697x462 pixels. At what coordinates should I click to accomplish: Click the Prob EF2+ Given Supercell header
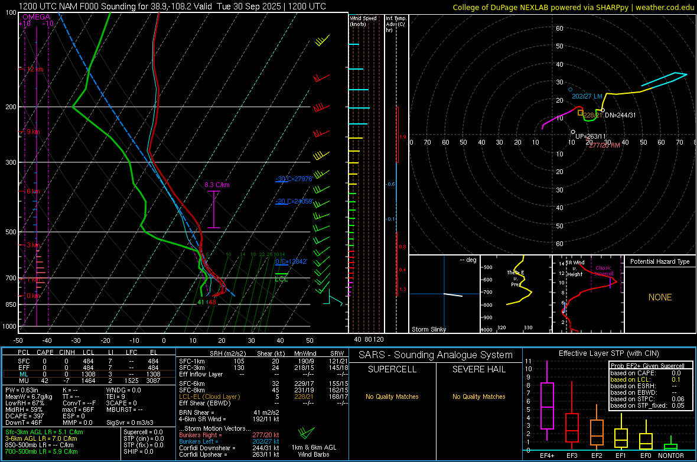tap(647, 366)
